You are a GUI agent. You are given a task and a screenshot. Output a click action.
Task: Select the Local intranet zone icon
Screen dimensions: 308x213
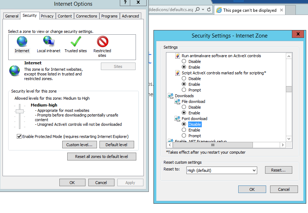[49, 41]
